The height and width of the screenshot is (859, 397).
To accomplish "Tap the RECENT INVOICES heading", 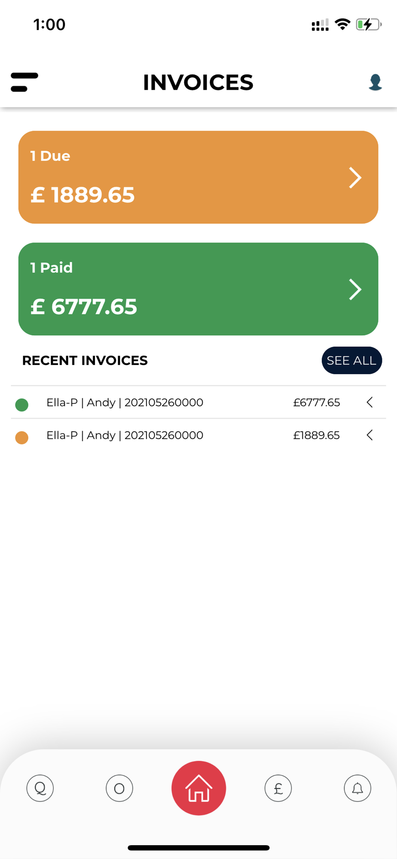I will (85, 360).
